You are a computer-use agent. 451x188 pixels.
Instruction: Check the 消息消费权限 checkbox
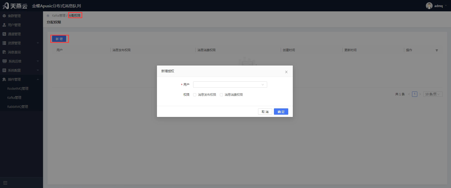[221, 95]
